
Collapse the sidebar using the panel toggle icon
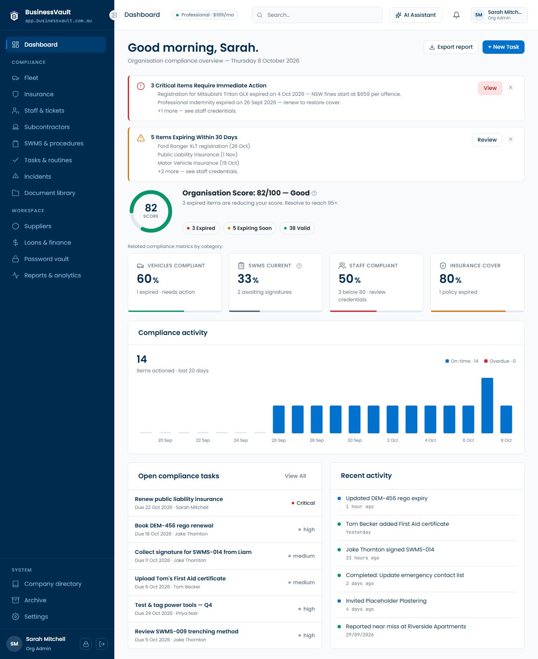click(x=114, y=15)
